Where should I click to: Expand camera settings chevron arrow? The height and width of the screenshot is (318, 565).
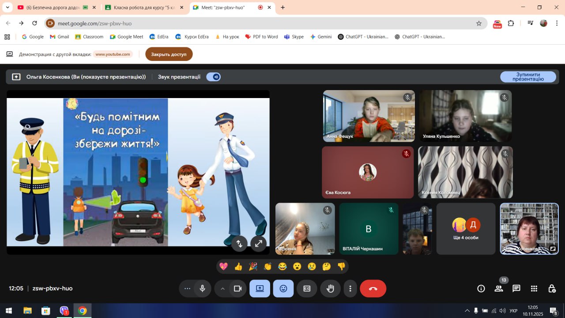tap(222, 288)
